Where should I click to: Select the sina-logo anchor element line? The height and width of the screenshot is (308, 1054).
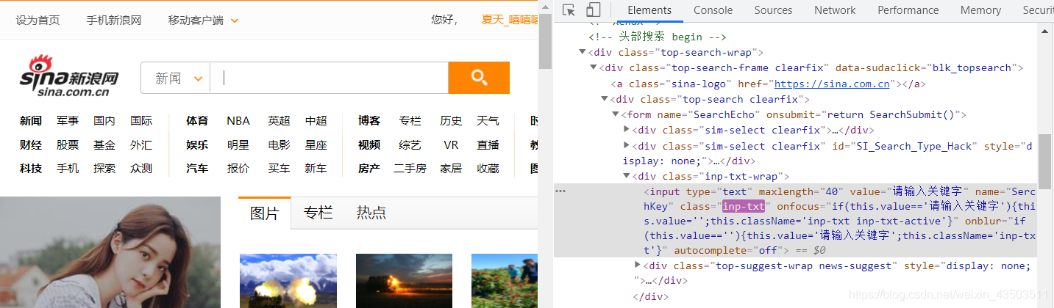tap(767, 84)
